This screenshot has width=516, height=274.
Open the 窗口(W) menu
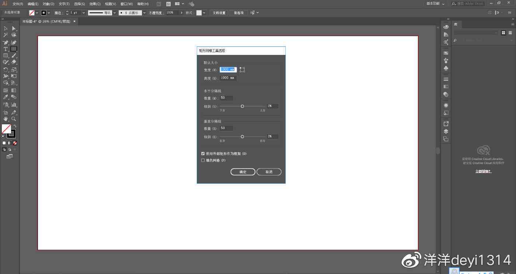pyautogui.click(x=127, y=4)
